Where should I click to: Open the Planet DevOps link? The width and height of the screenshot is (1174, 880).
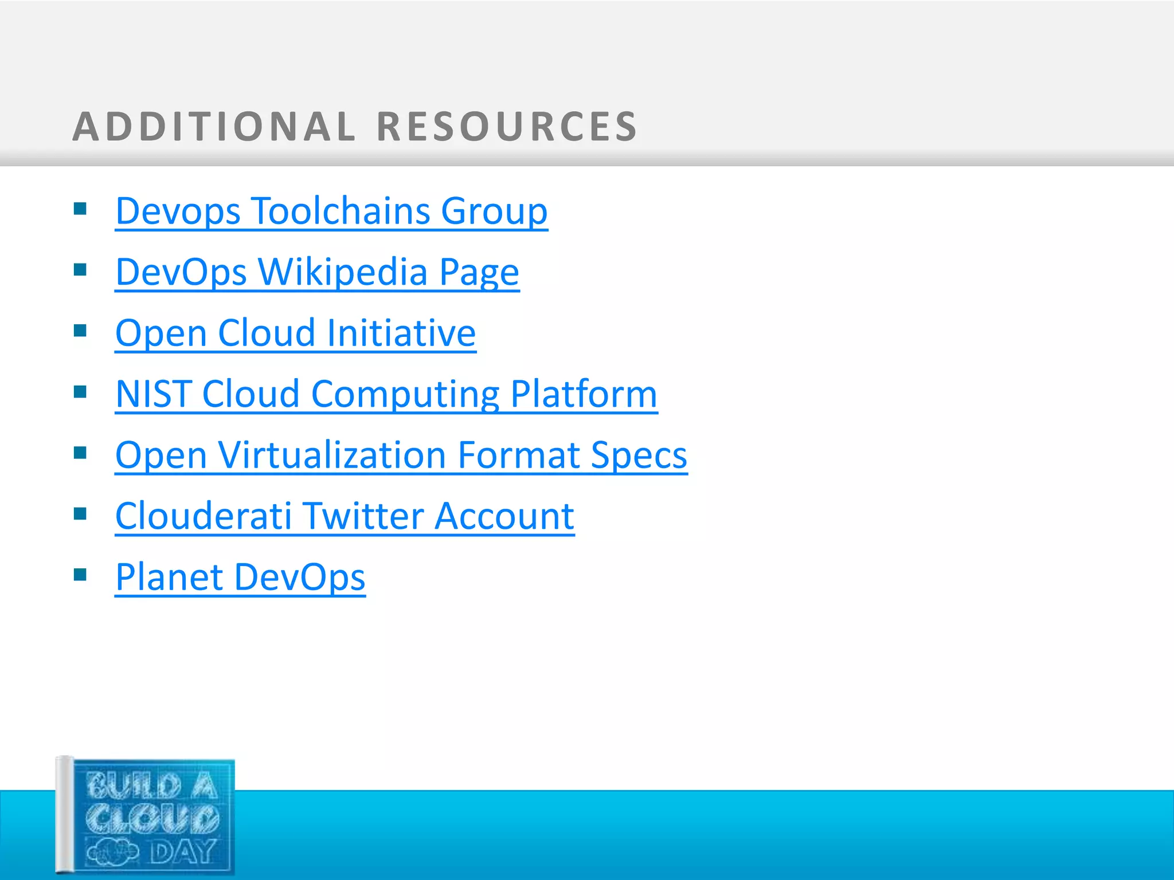(240, 577)
